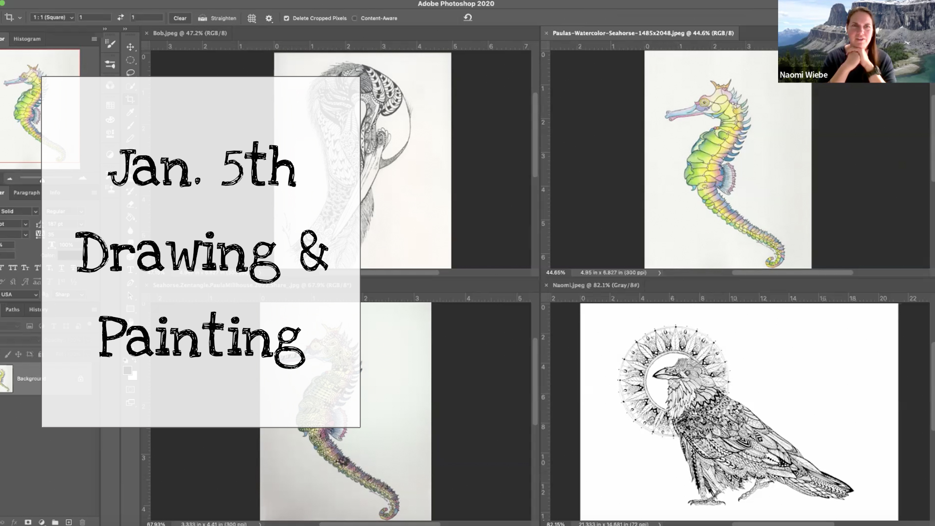The width and height of the screenshot is (935, 526).
Task: Reset crop with the undo arrow icon
Action: click(x=467, y=18)
